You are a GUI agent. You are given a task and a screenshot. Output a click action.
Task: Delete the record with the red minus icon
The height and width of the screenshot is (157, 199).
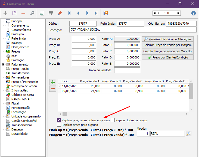(23, 13)
